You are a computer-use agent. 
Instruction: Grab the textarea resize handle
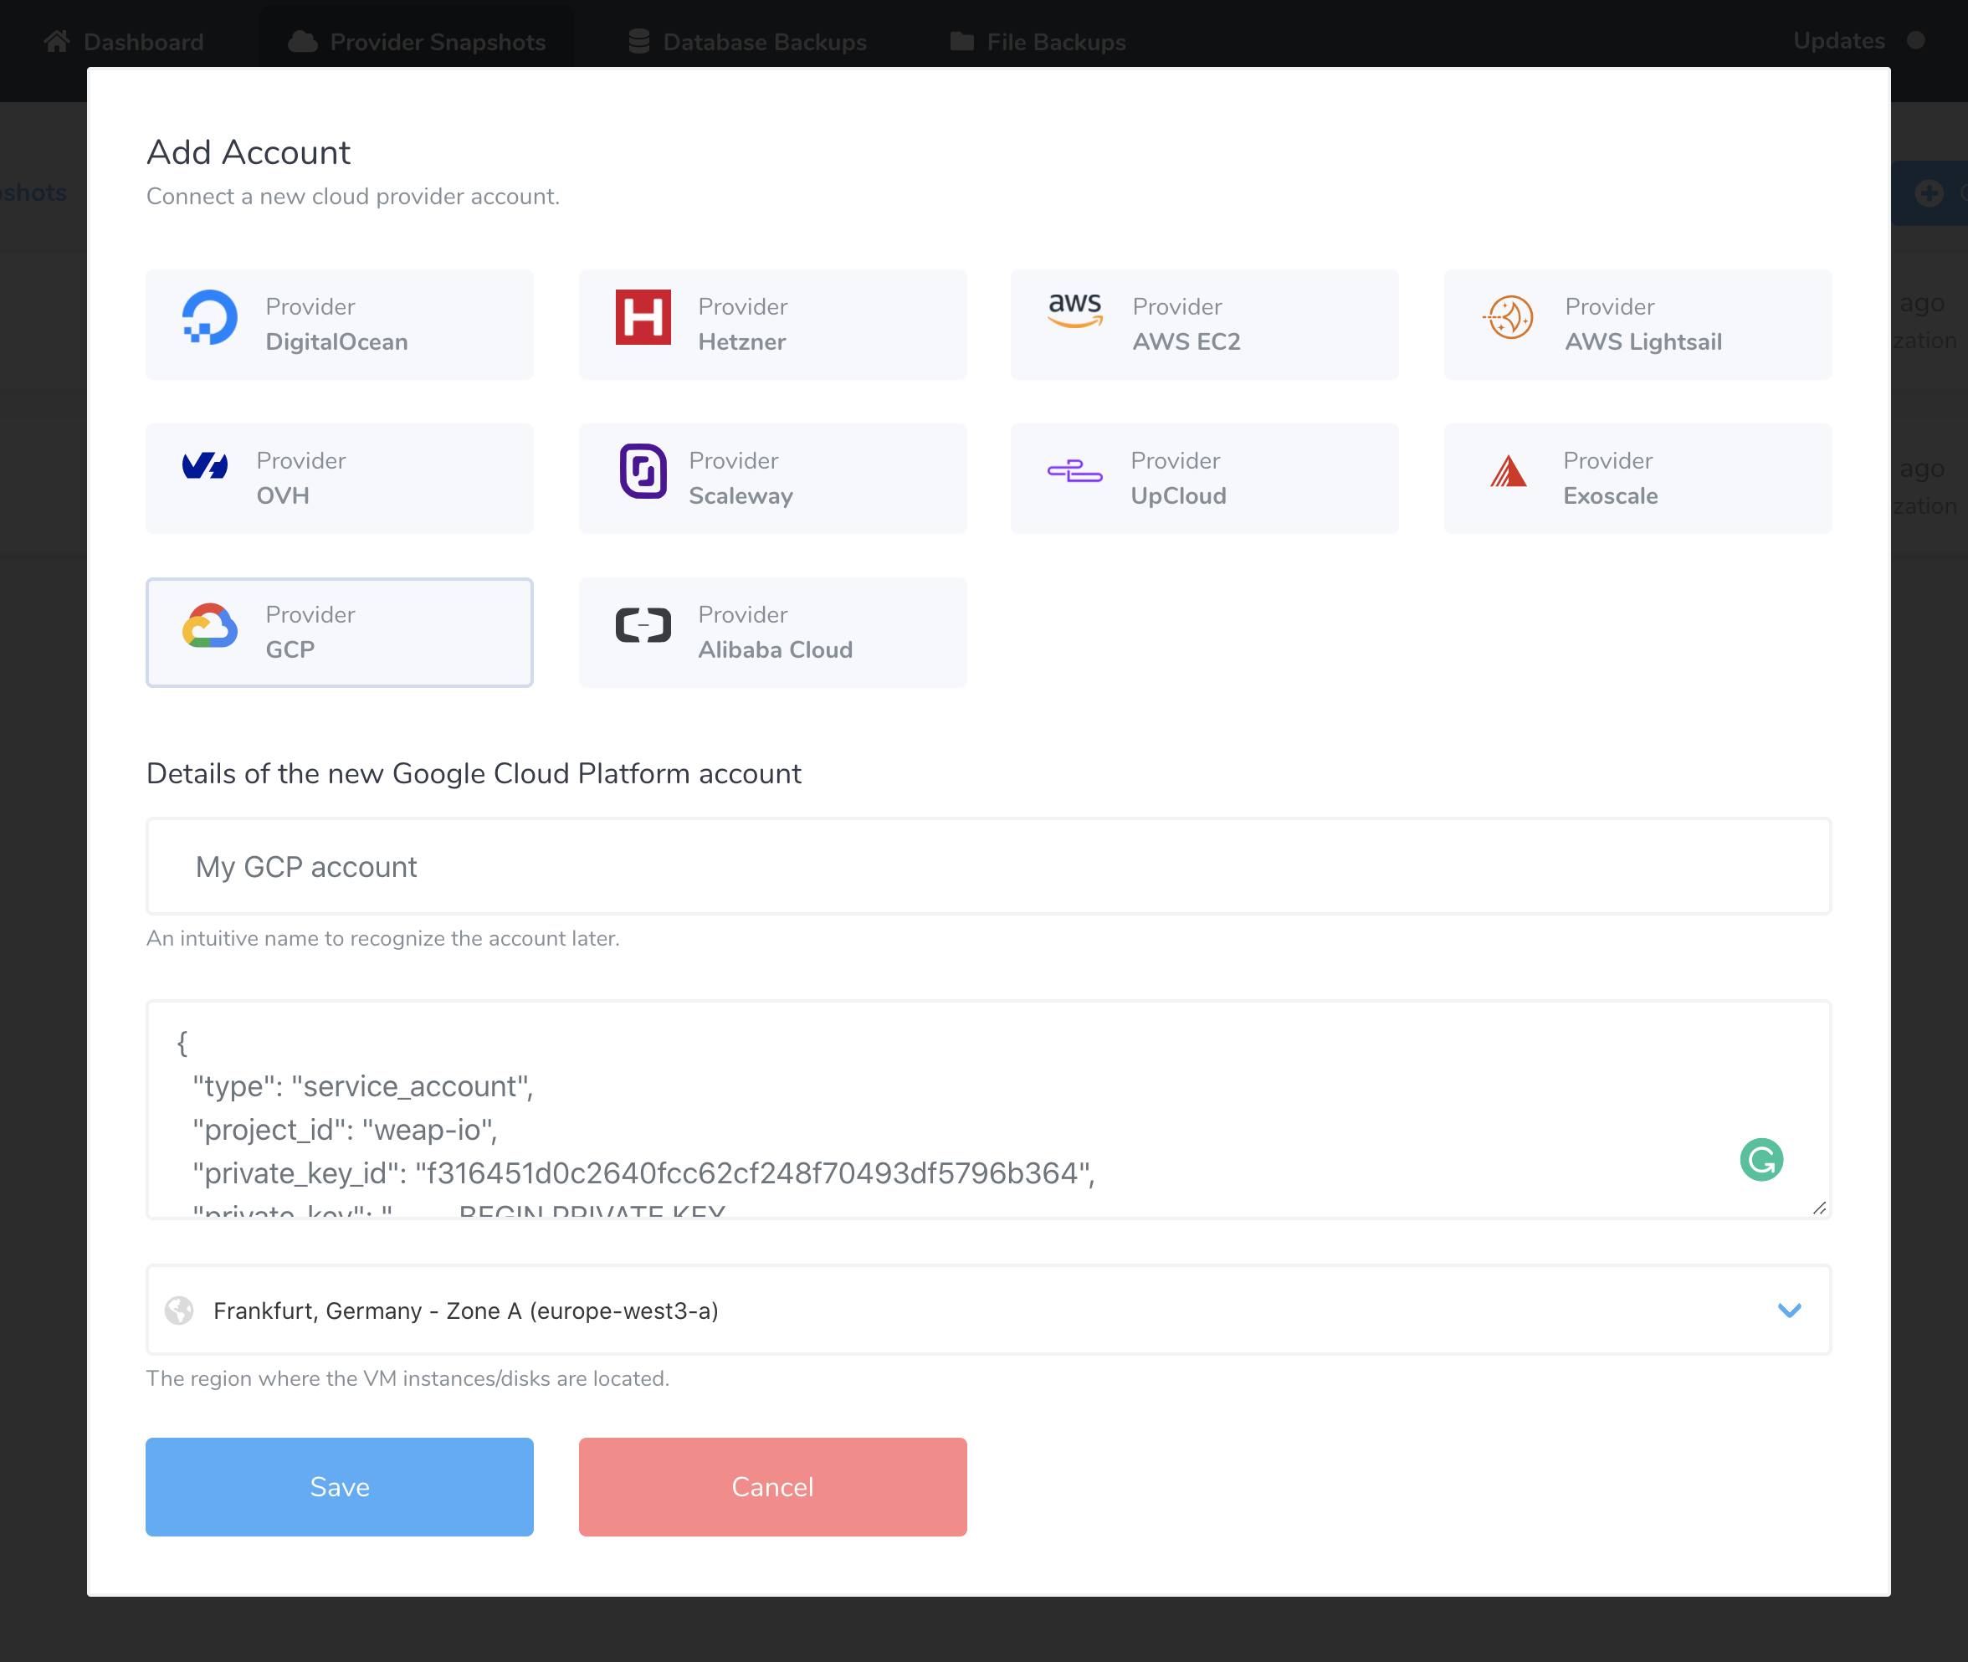click(x=1819, y=1207)
